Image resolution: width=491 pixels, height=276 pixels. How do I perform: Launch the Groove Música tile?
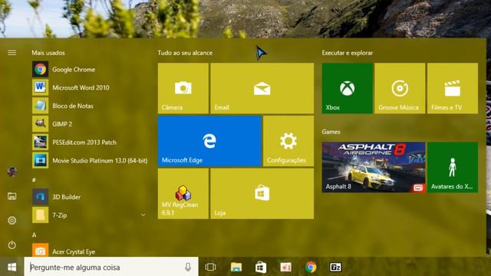400,88
